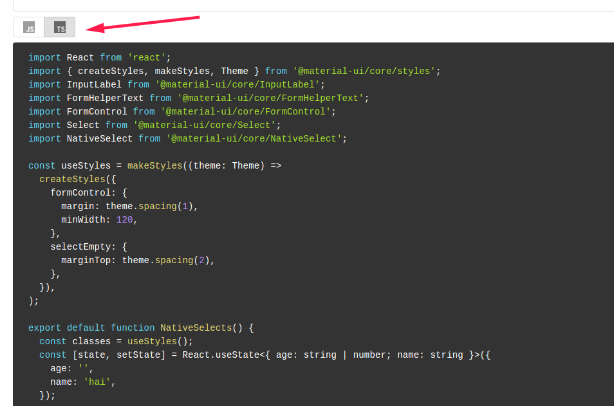This screenshot has height=406, width=614.
Task: Switch to the JS language version
Action: click(x=29, y=27)
